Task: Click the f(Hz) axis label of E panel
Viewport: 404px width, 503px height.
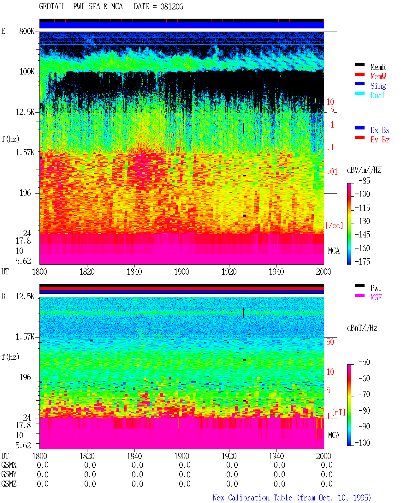Action: click(10, 139)
